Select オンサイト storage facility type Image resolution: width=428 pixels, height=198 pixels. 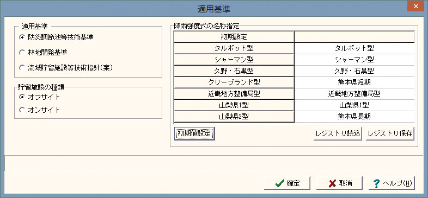click(x=40, y=110)
